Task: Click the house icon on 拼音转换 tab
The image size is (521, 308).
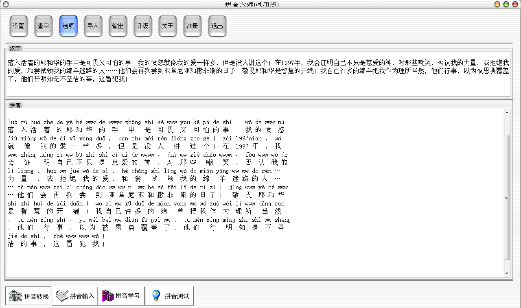Action: pos(15,296)
